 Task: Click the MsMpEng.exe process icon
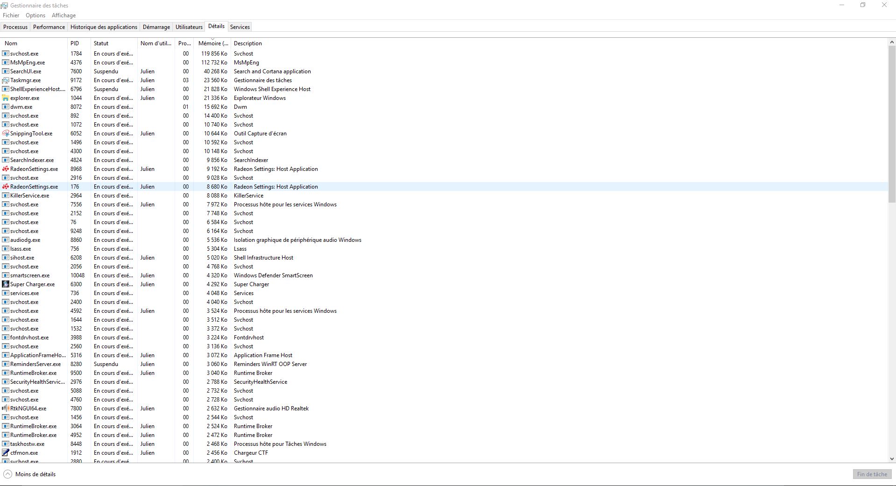click(x=6, y=63)
